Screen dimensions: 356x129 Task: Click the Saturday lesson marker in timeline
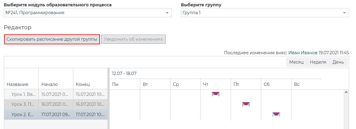pyautogui.click(x=276, y=115)
